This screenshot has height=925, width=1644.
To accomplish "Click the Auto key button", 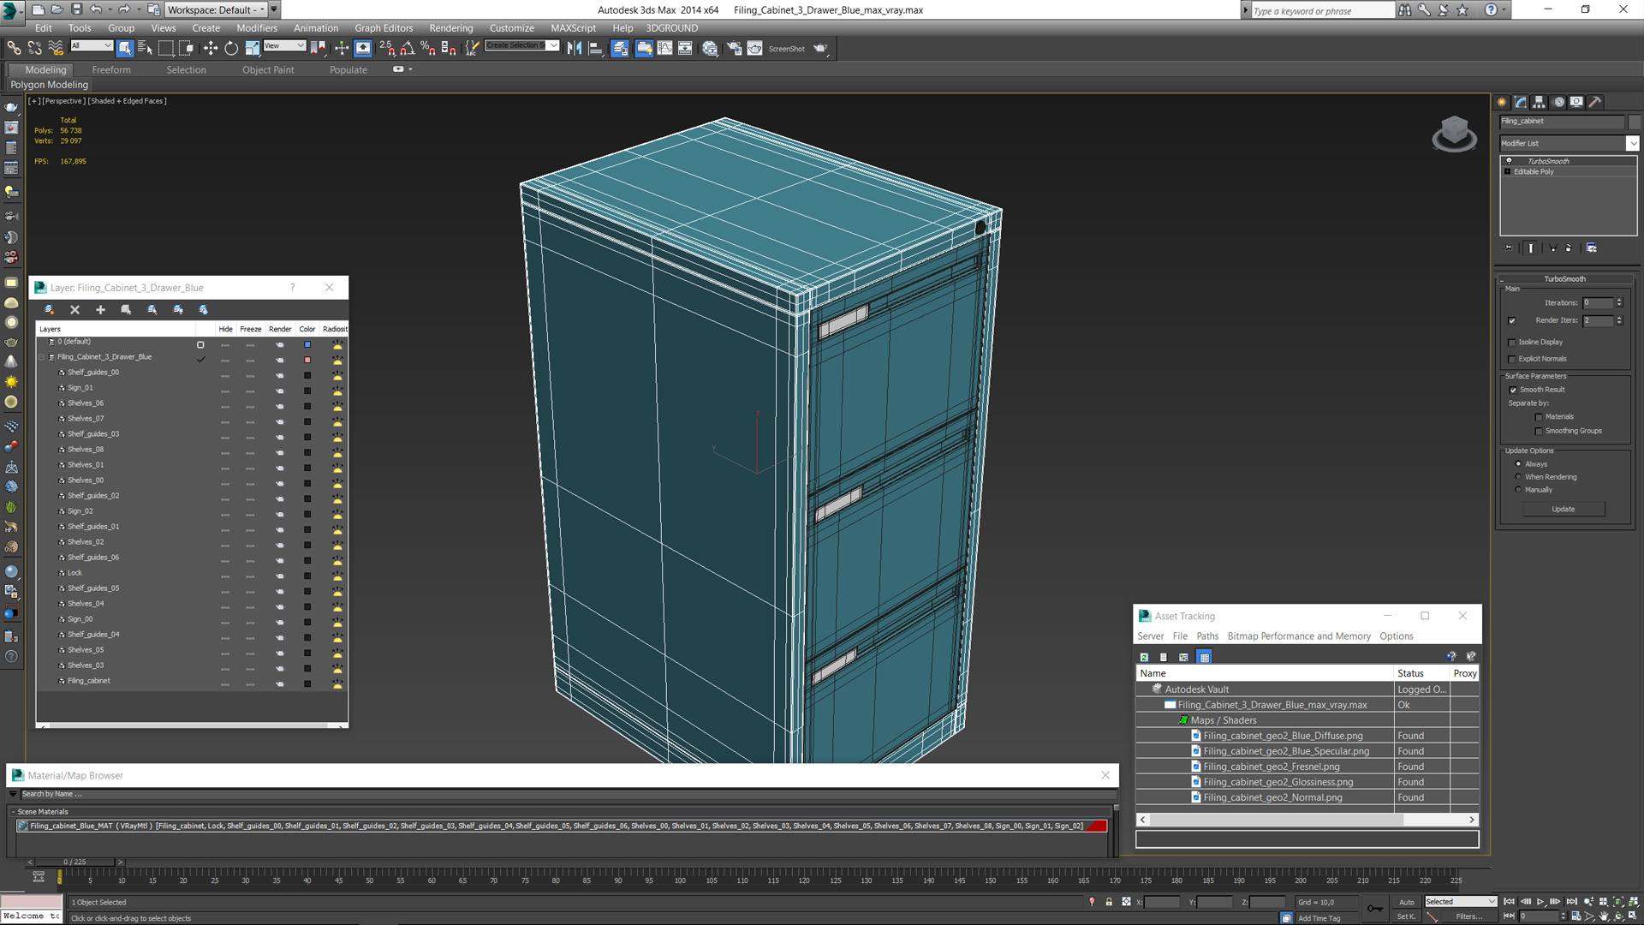I will point(1407,902).
